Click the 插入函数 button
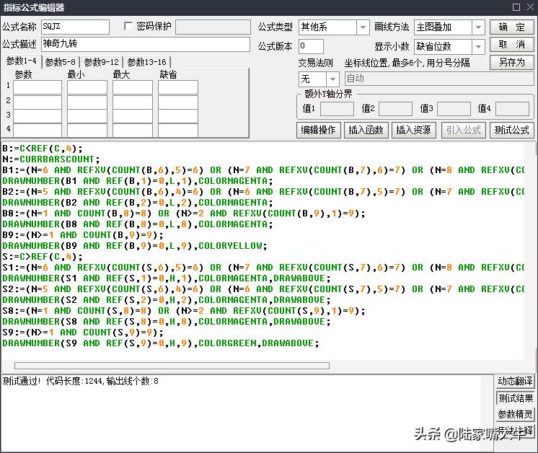This screenshot has height=453, width=538. pos(366,130)
